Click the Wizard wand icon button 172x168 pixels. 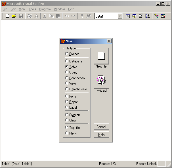[x=101, y=80]
